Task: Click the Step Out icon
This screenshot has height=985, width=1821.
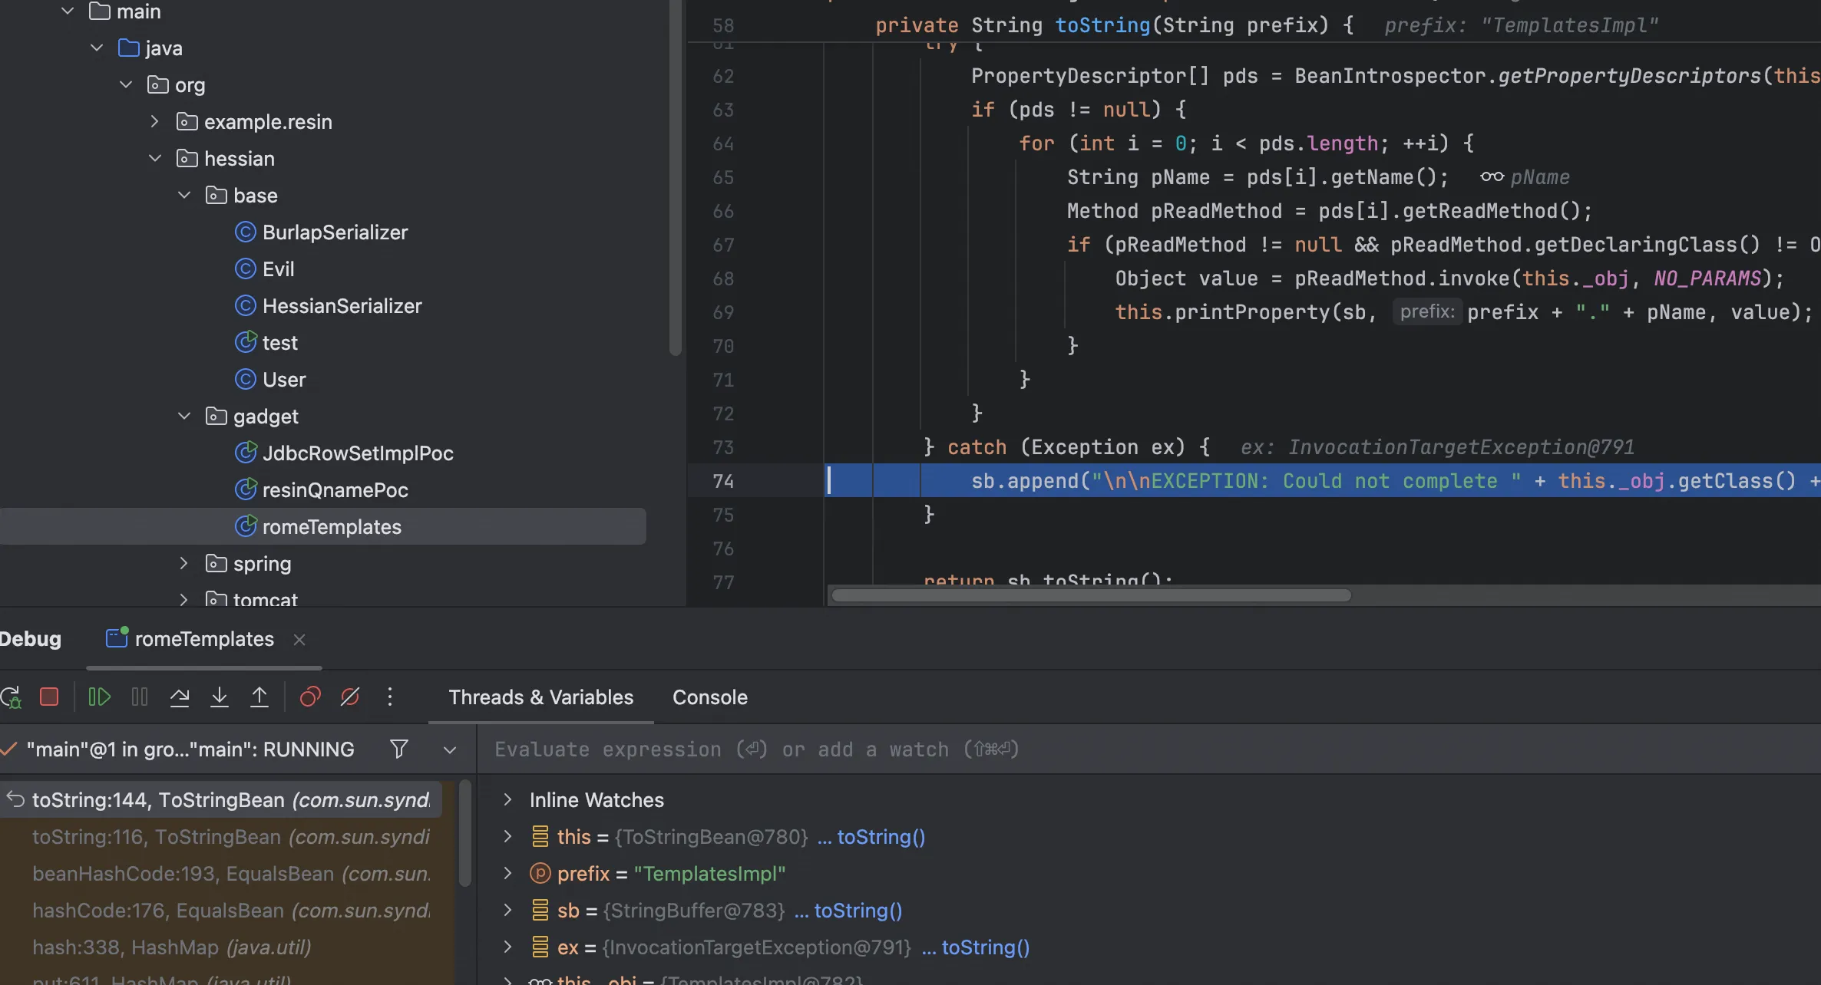Action: click(259, 697)
